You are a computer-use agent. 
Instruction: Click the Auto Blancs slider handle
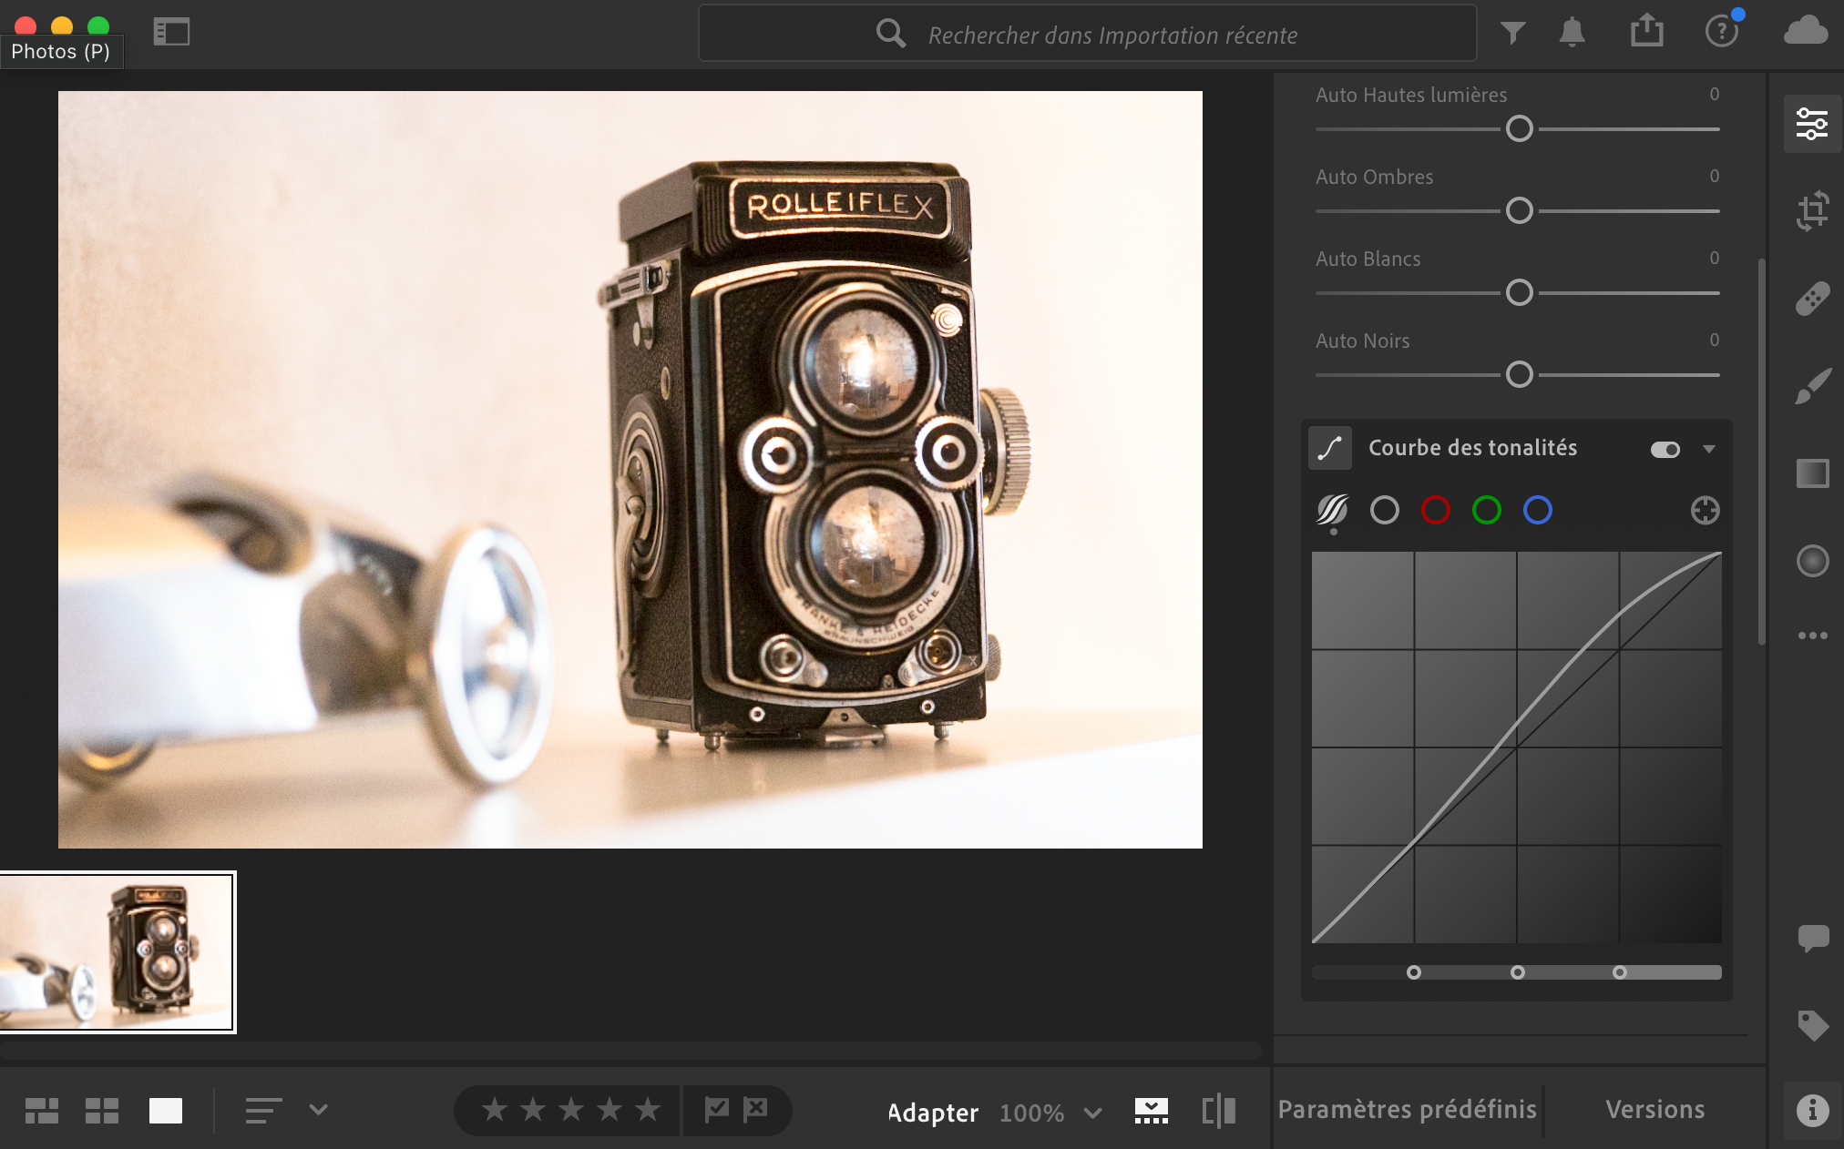(1520, 292)
